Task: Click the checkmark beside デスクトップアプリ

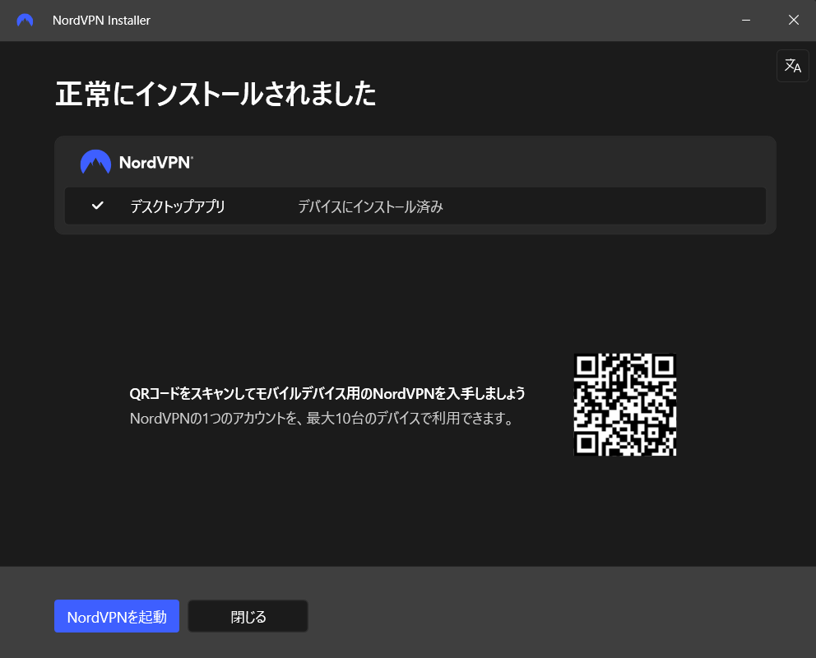Action: (97, 206)
